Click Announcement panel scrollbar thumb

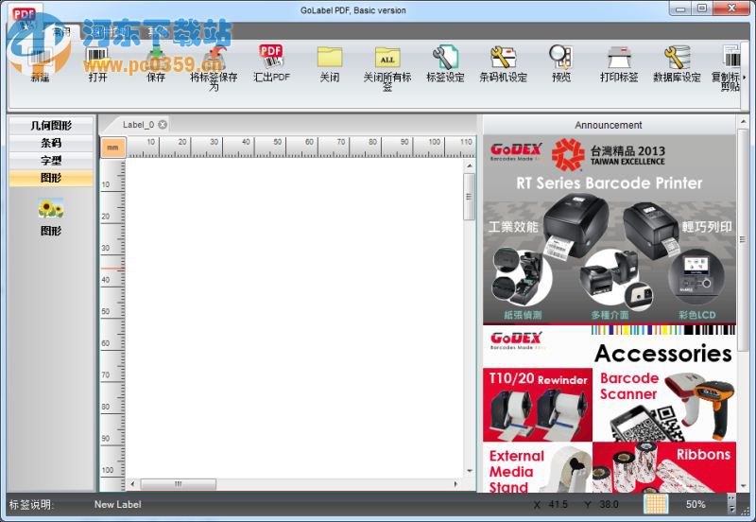(x=743, y=240)
